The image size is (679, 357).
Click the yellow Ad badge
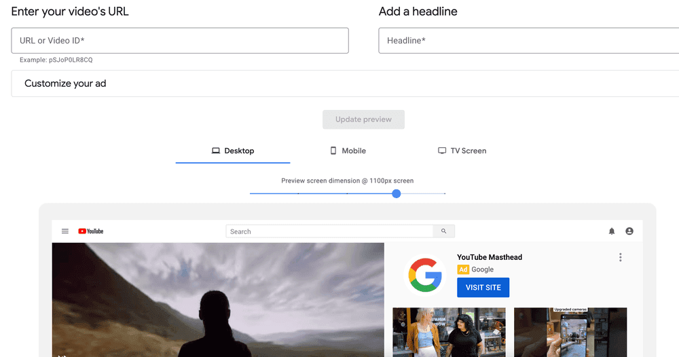click(x=463, y=269)
